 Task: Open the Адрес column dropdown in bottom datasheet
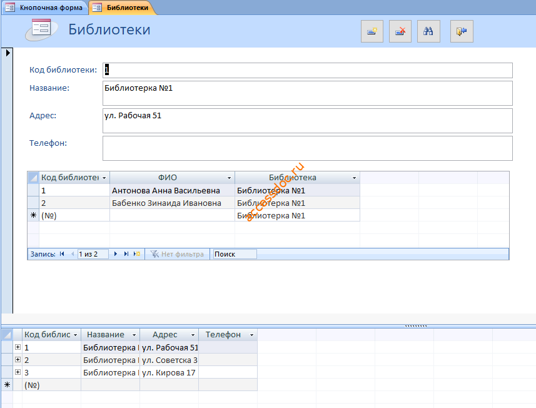coord(193,335)
